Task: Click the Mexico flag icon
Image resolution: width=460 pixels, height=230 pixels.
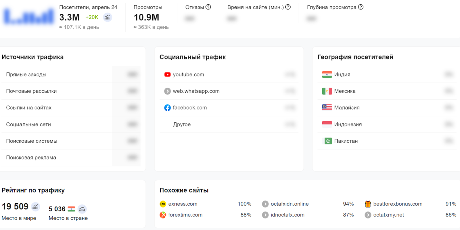Action: coord(327,91)
